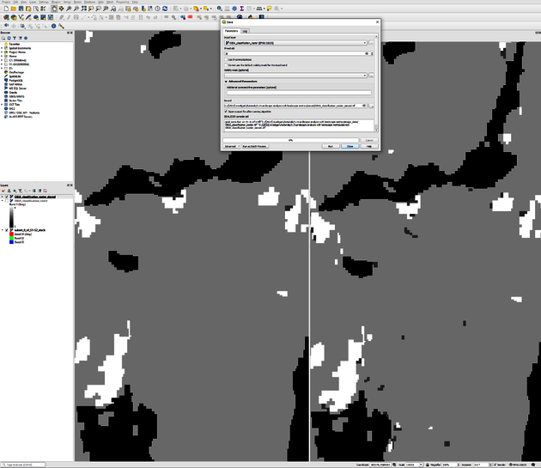Click browse button next to Input layer
The height and width of the screenshot is (468, 541).
[x=371, y=43]
